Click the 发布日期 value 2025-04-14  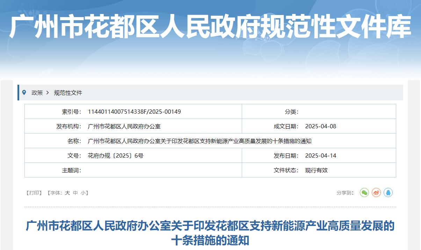pos(320,156)
